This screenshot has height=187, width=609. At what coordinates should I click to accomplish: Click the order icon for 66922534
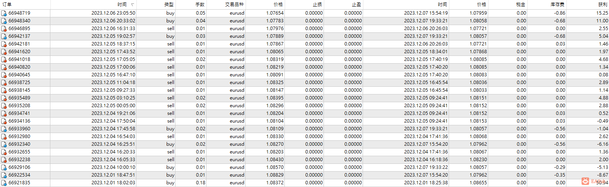coord(4,175)
